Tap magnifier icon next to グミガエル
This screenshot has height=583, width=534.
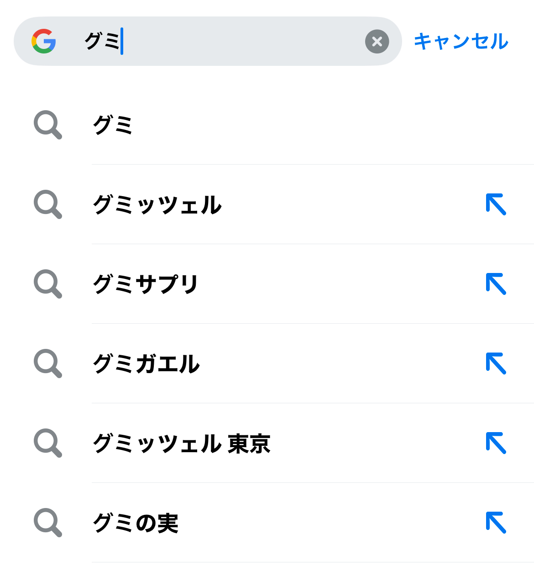click(x=47, y=363)
